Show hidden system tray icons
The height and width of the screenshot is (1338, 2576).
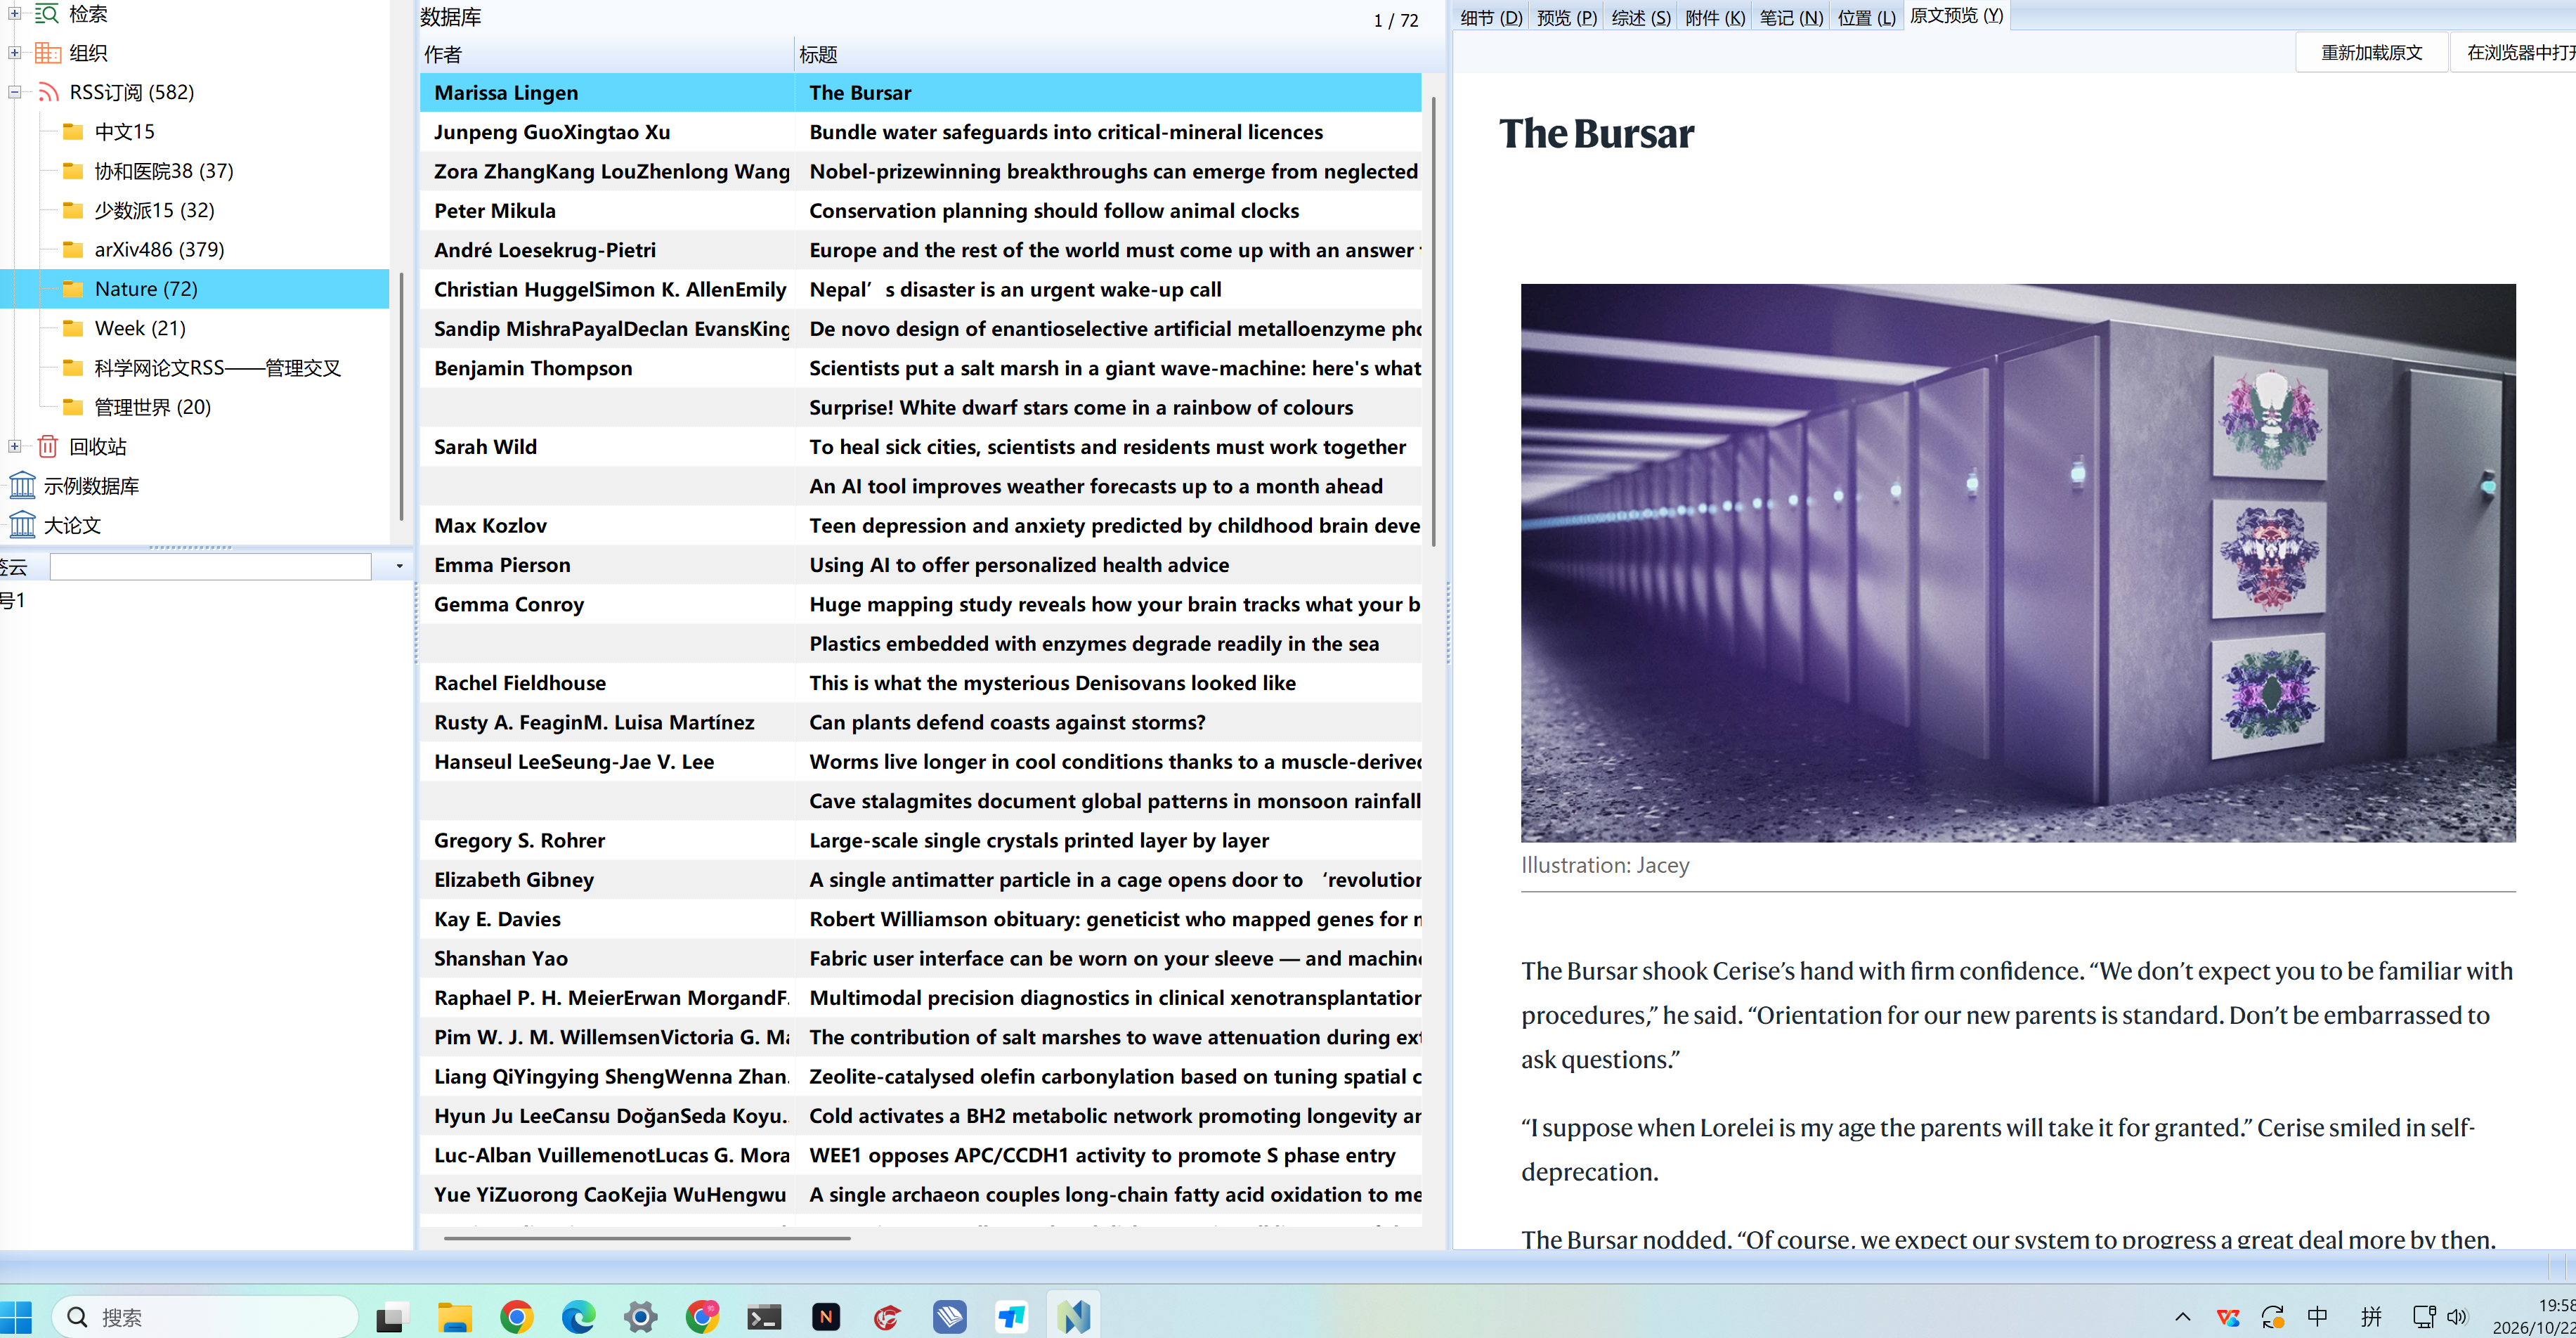pyautogui.click(x=2183, y=1317)
